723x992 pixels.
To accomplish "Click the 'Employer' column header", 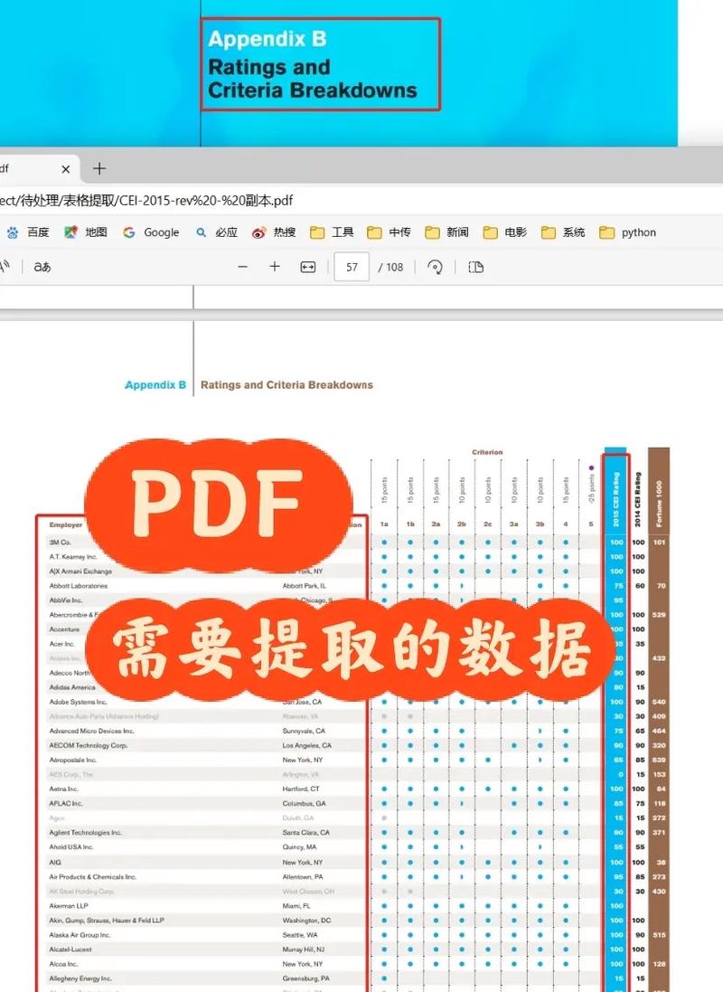I will (x=66, y=524).
